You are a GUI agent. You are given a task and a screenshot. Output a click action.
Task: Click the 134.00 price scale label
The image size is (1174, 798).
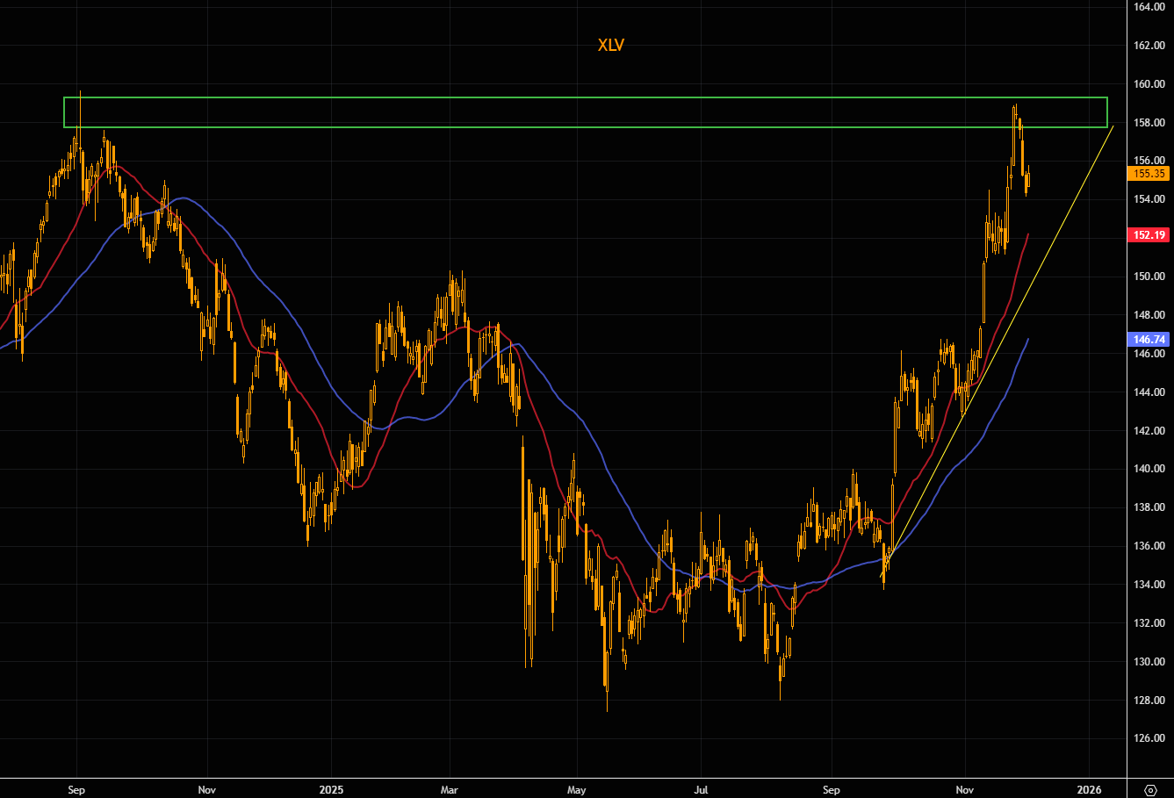pos(1149,585)
